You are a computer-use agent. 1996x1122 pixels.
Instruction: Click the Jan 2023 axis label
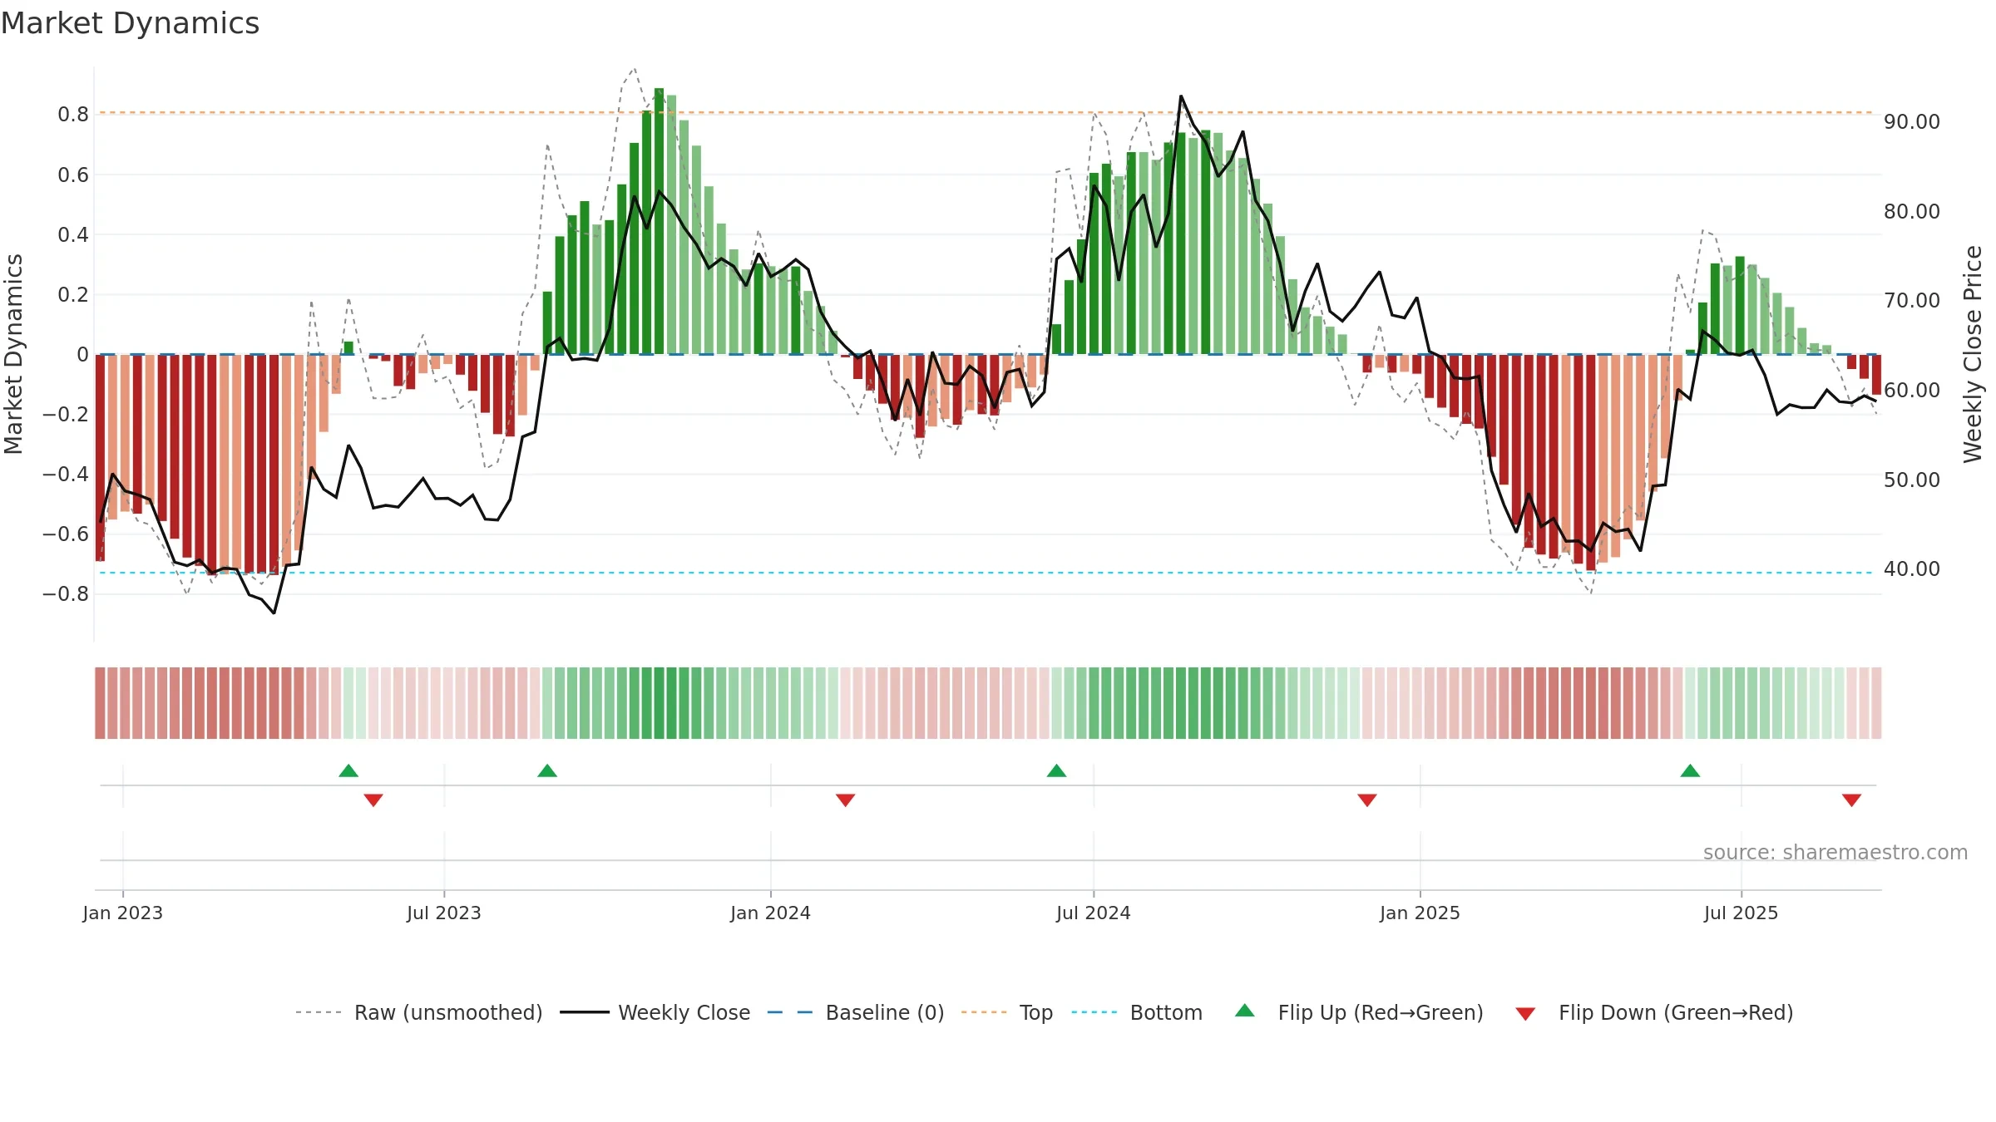tap(123, 913)
